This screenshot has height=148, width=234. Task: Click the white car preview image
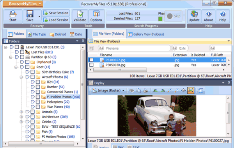point(157,116)
